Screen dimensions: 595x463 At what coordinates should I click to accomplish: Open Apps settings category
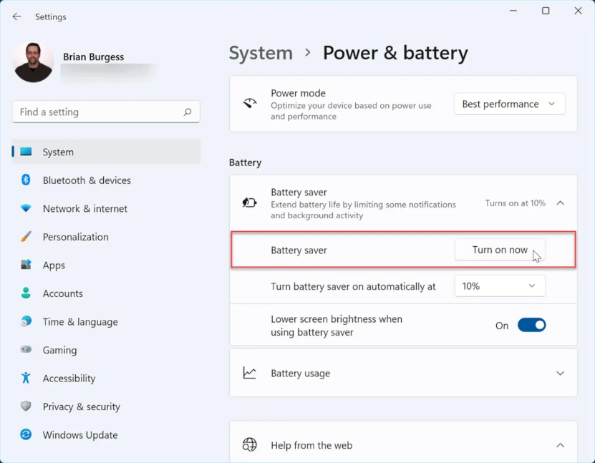(x=106, y=265)
